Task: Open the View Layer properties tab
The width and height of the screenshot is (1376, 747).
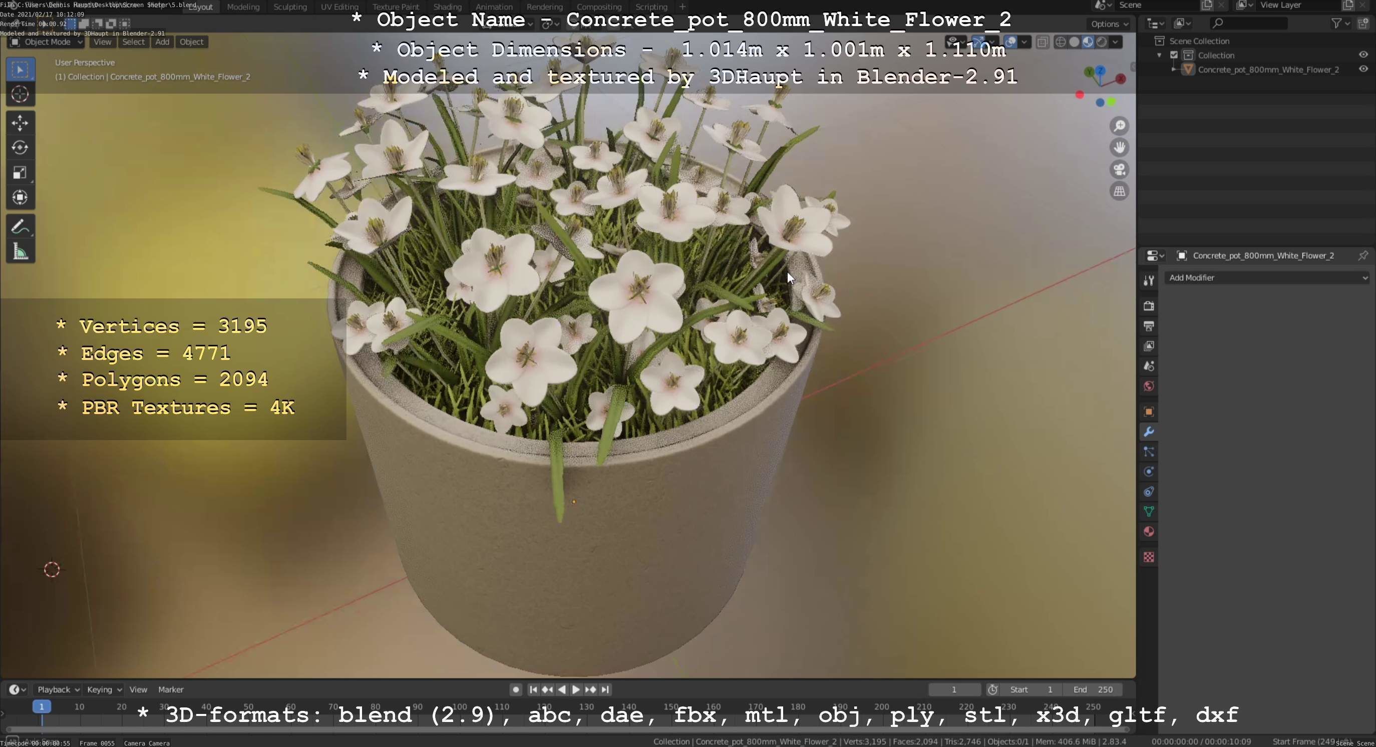Action: click(1149, 346)
